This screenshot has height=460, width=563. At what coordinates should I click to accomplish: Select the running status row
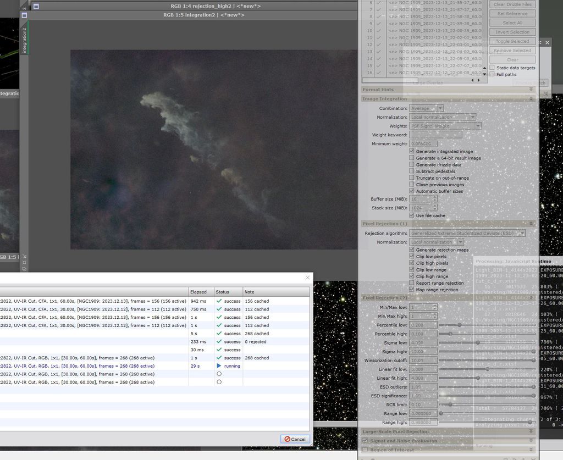[x=154, y=366]
